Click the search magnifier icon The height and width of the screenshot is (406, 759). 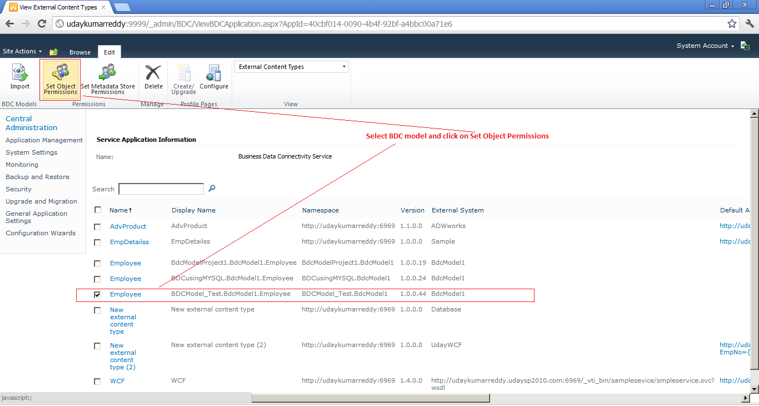tap(212, 189)
